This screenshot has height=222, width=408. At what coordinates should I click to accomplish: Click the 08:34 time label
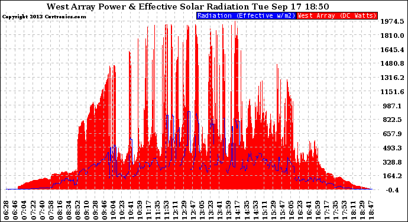coord(69,210)
